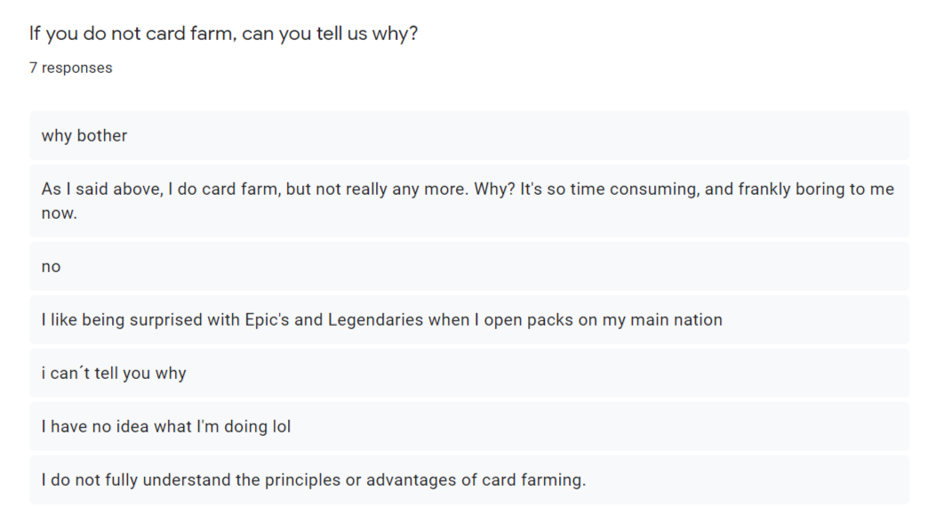Viewport: 928px width, 524px height.
Task: Click the trailing word 'now.' on the second line
Action: point(60,214)
